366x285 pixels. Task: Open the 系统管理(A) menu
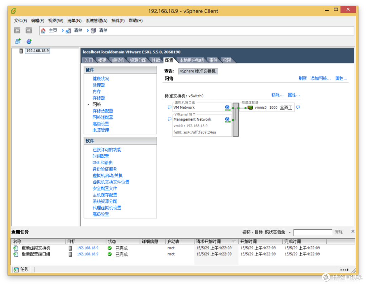pos(96,21)
